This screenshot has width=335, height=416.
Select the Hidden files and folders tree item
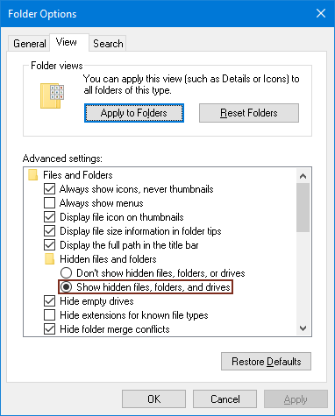coord(108,259)
